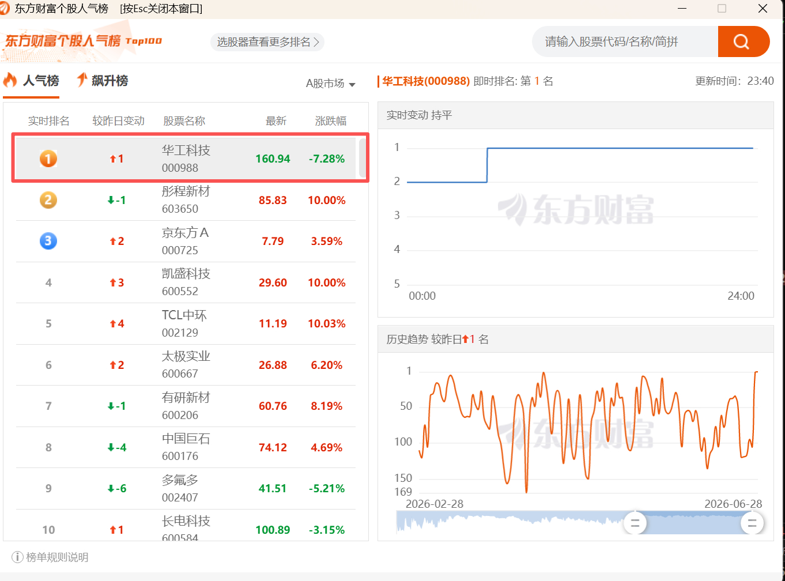Screen dimensions: 785x581
Task: Click the blue rank 3 medal icon
Action: pos(48,241)
